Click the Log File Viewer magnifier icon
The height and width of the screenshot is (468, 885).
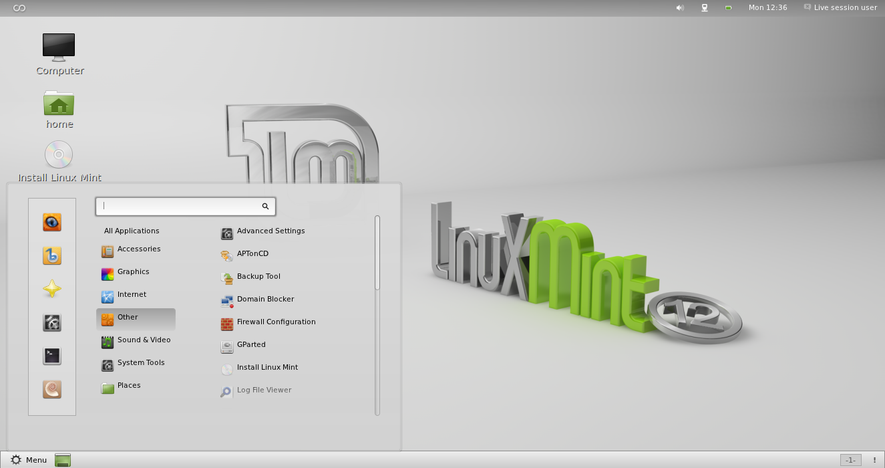click(x=226, y=392)
